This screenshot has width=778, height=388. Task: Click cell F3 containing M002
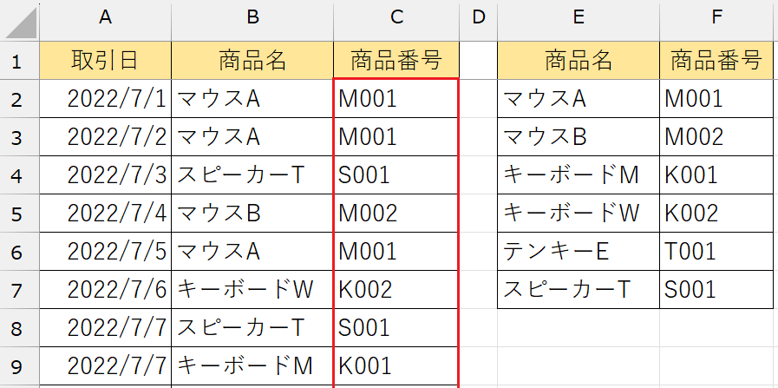point(716,136)
